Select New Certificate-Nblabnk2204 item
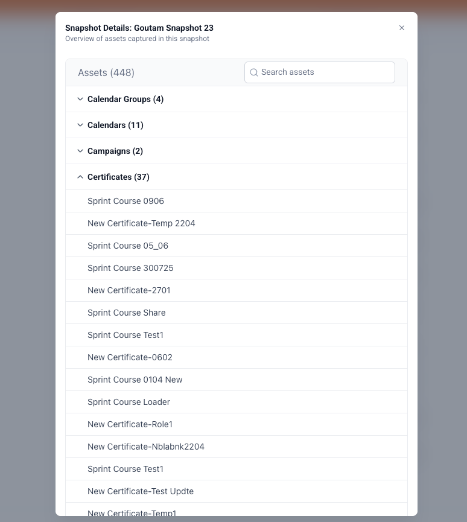Viewport: 467px width, 522px height. (146, 447)
